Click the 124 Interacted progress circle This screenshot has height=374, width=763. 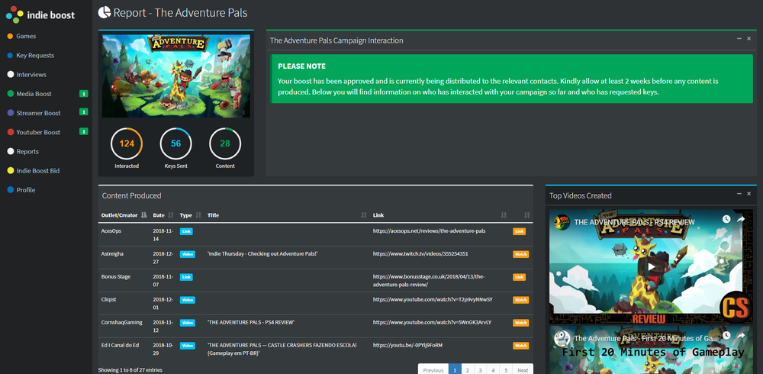127,143
